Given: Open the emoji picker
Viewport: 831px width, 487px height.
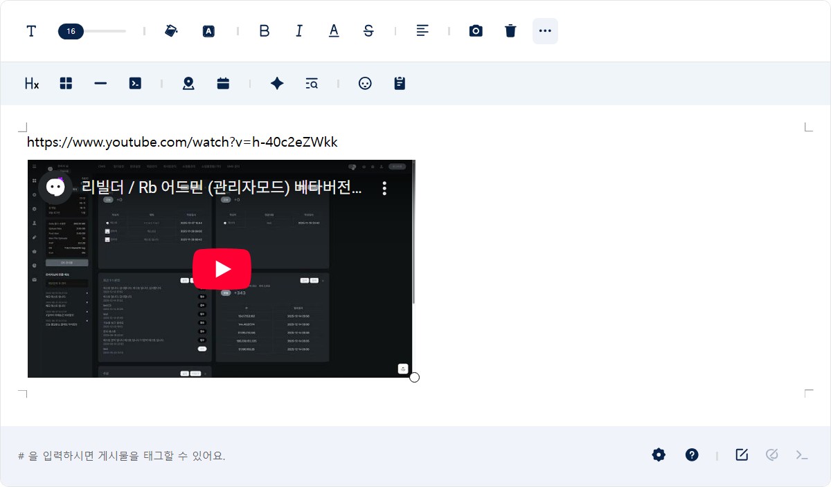Looking at the screenshot, I should click(x=365, y=83).
